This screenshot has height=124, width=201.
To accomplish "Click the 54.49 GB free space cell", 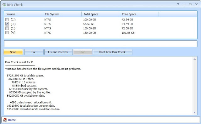I will [127, 24].
